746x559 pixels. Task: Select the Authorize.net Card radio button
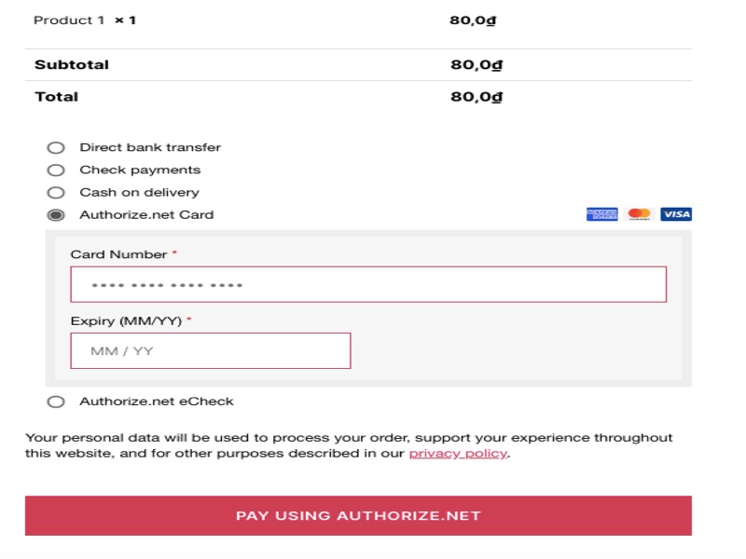tap(56, 215)
